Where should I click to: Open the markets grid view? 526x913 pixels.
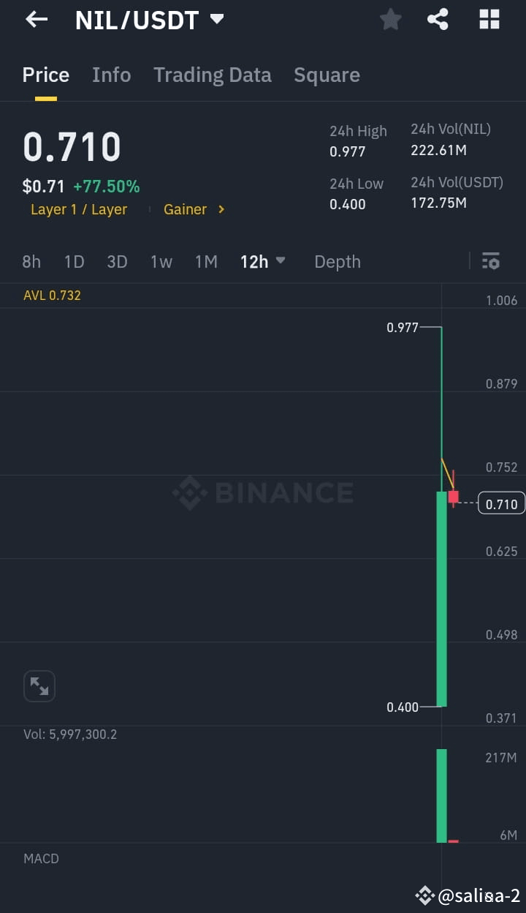point(488,20)
